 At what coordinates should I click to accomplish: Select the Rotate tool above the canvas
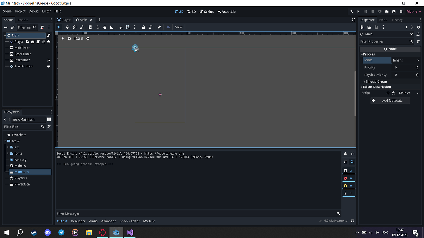tap(74, 27)
